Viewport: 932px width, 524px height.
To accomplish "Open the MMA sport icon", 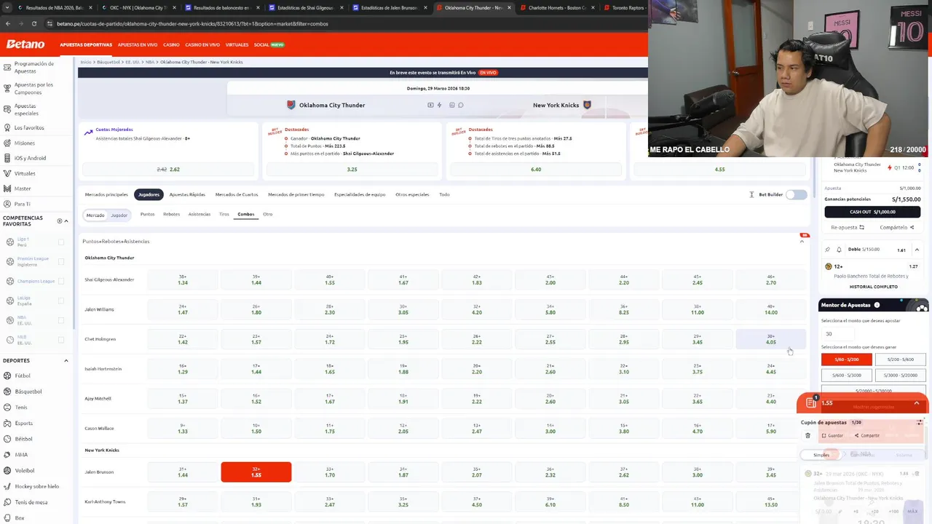I will tap(7, 455).
